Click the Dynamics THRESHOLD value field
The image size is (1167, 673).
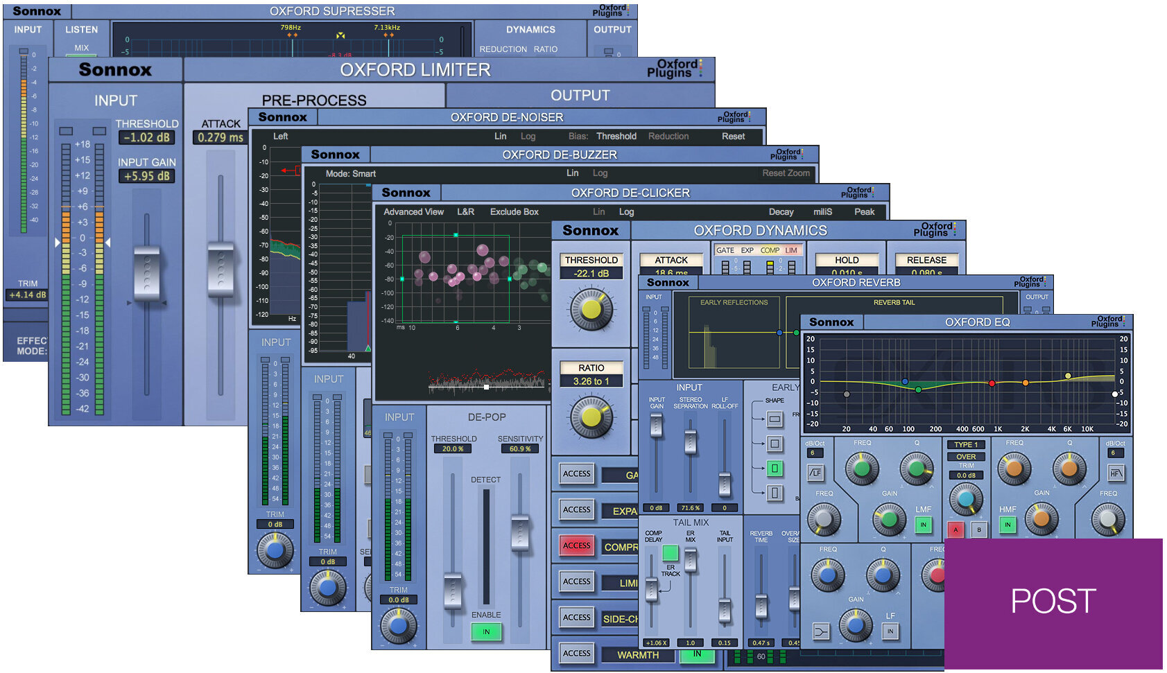click(x=591, y=273)
